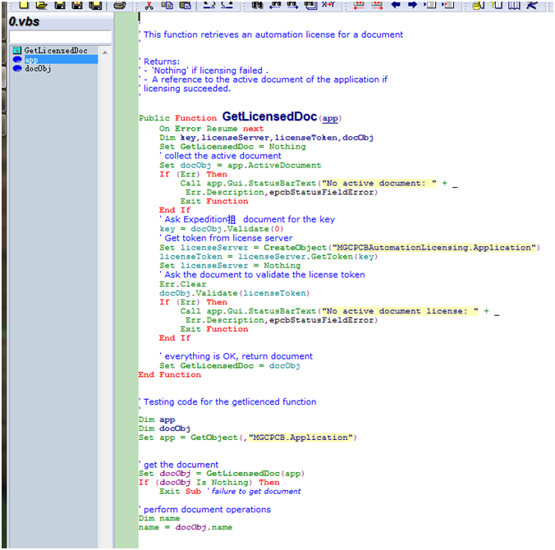555x550 pixels.
Task: Click the "MGCPCB.Application" string
Action: [300, 438]
